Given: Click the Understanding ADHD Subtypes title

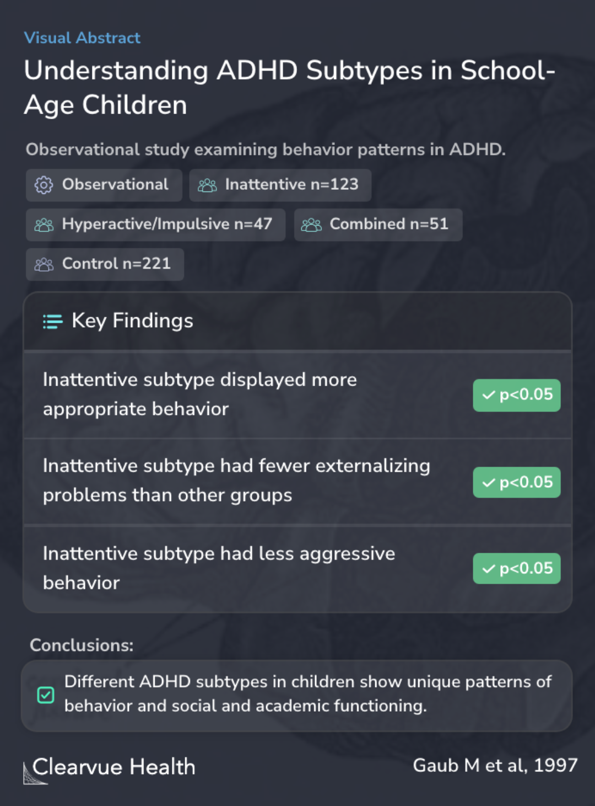Looking at the screenshot, I should click(290, 88).
